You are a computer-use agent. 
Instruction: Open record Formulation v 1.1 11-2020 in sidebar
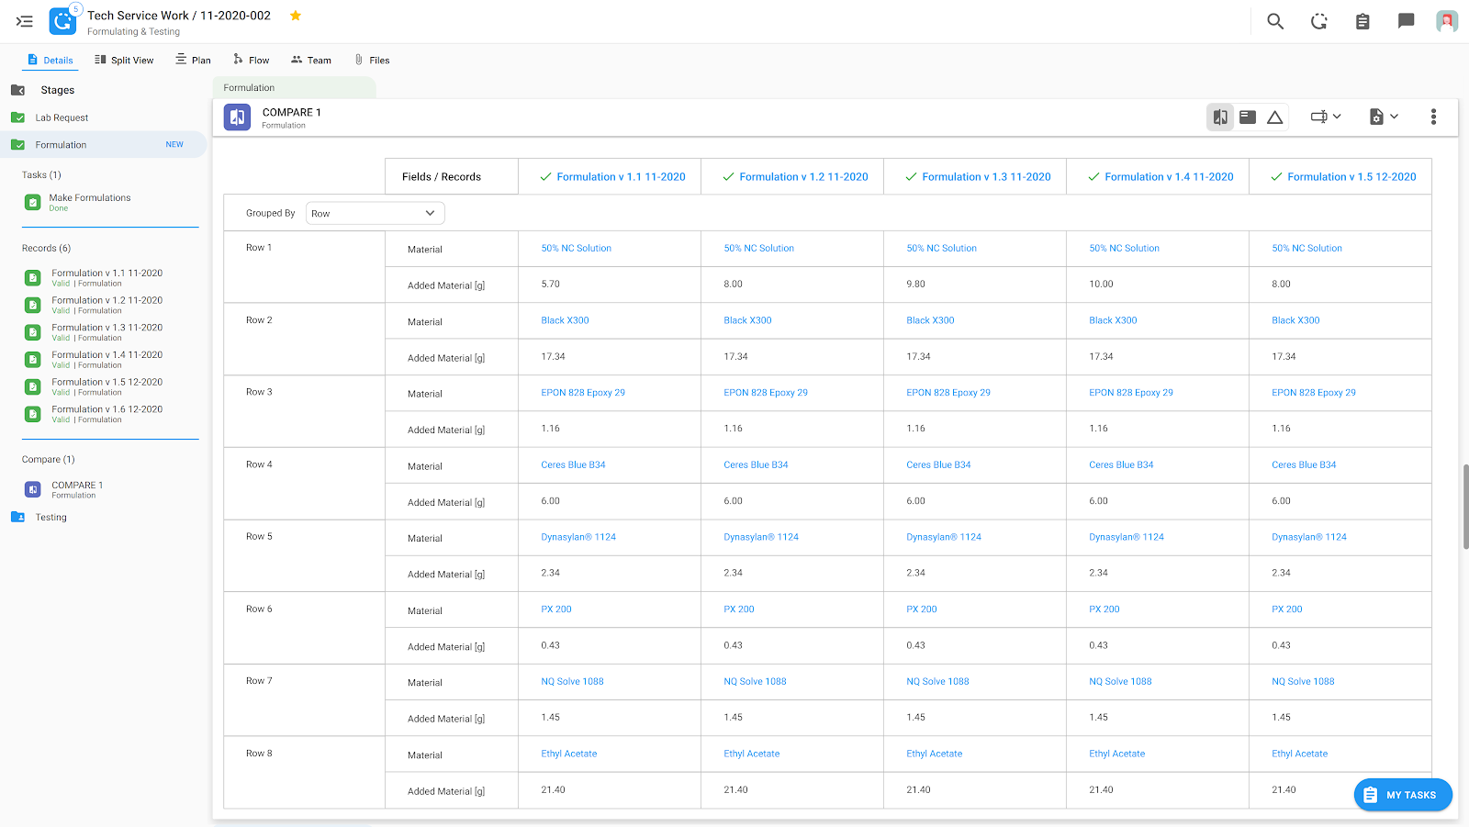pos(107,274)
